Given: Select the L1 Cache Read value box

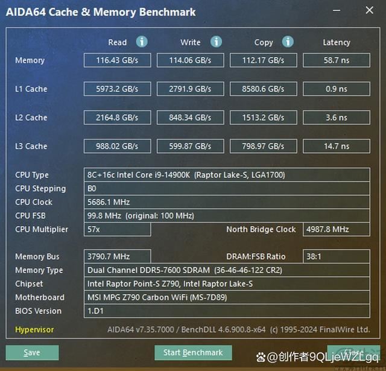Looking at the screenshot, I should [x=117, y=89].
